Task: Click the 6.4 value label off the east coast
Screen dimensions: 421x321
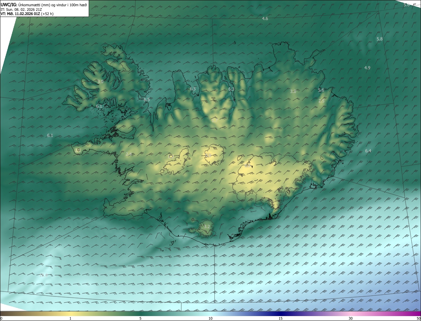Action: click(x=368, y=151)
